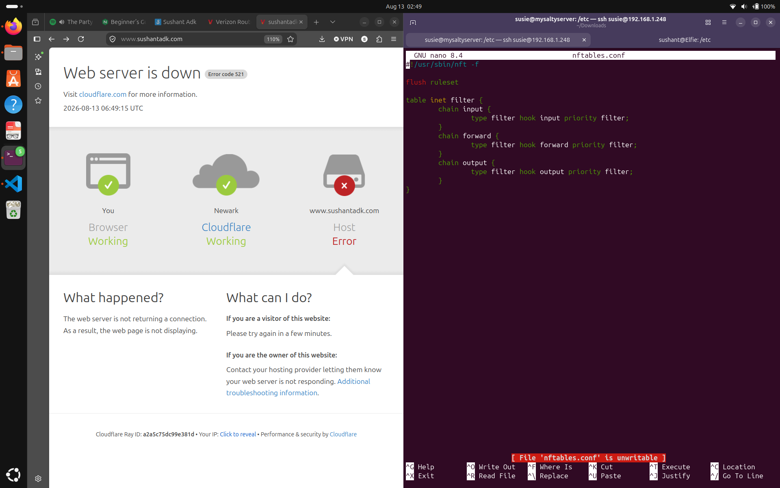The width and height of the screenshot is (780, 488).
Task: Click the 'chain output' line in nano
Action: tap(466, 163)
